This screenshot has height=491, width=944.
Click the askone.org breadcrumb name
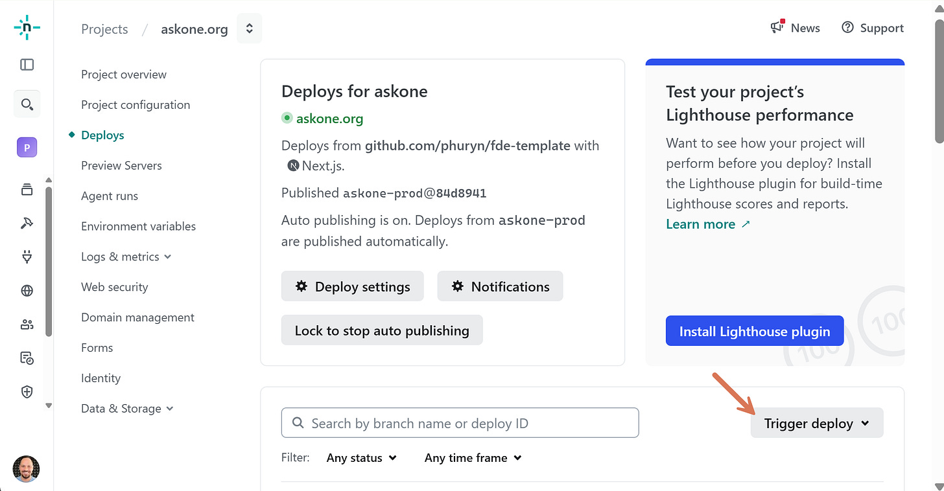[x=195, y=29]
